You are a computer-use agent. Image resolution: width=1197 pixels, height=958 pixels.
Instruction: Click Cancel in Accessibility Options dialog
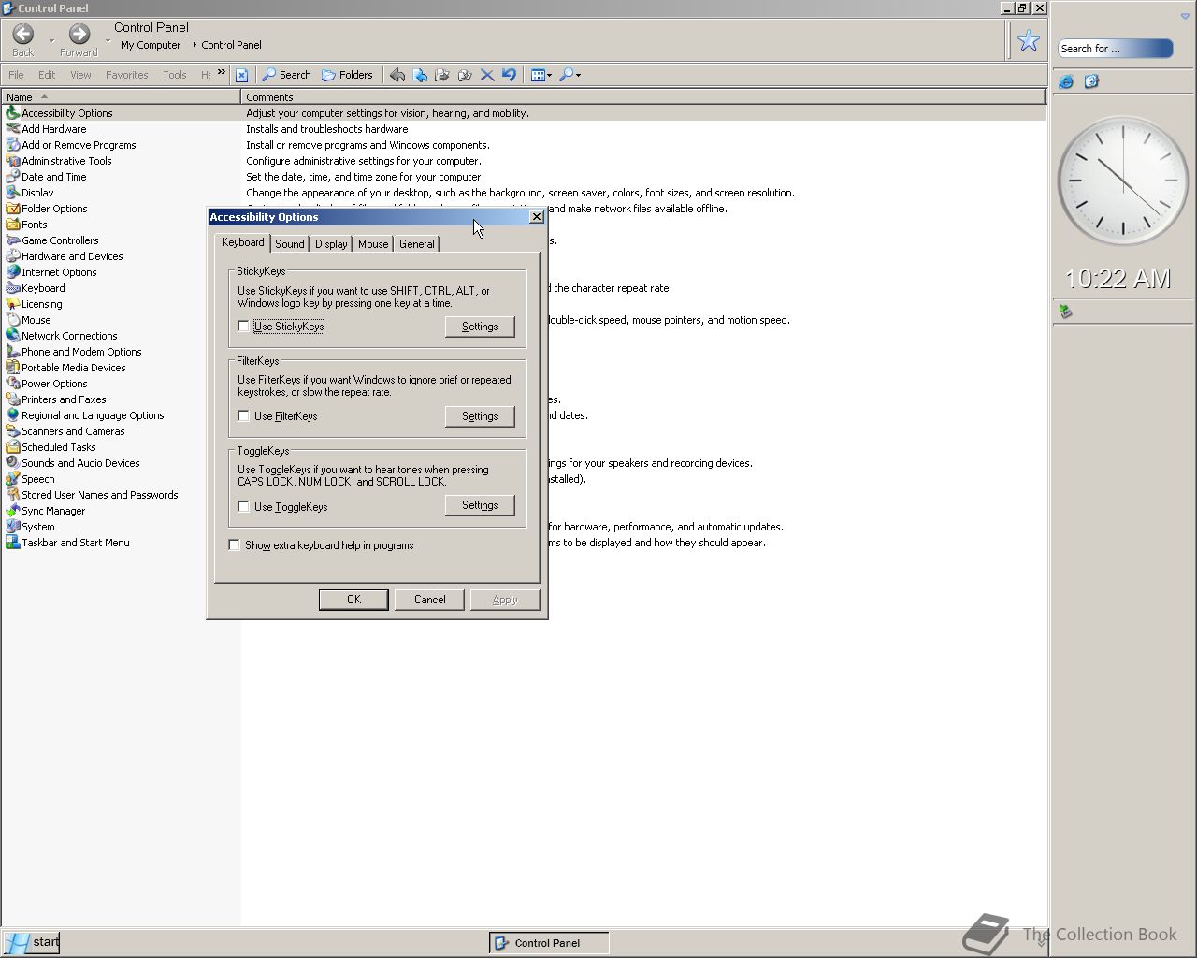(x=430, y=600)
